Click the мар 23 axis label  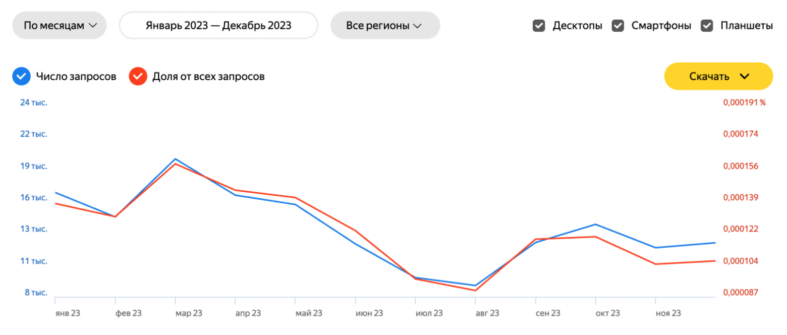(188, 313)
